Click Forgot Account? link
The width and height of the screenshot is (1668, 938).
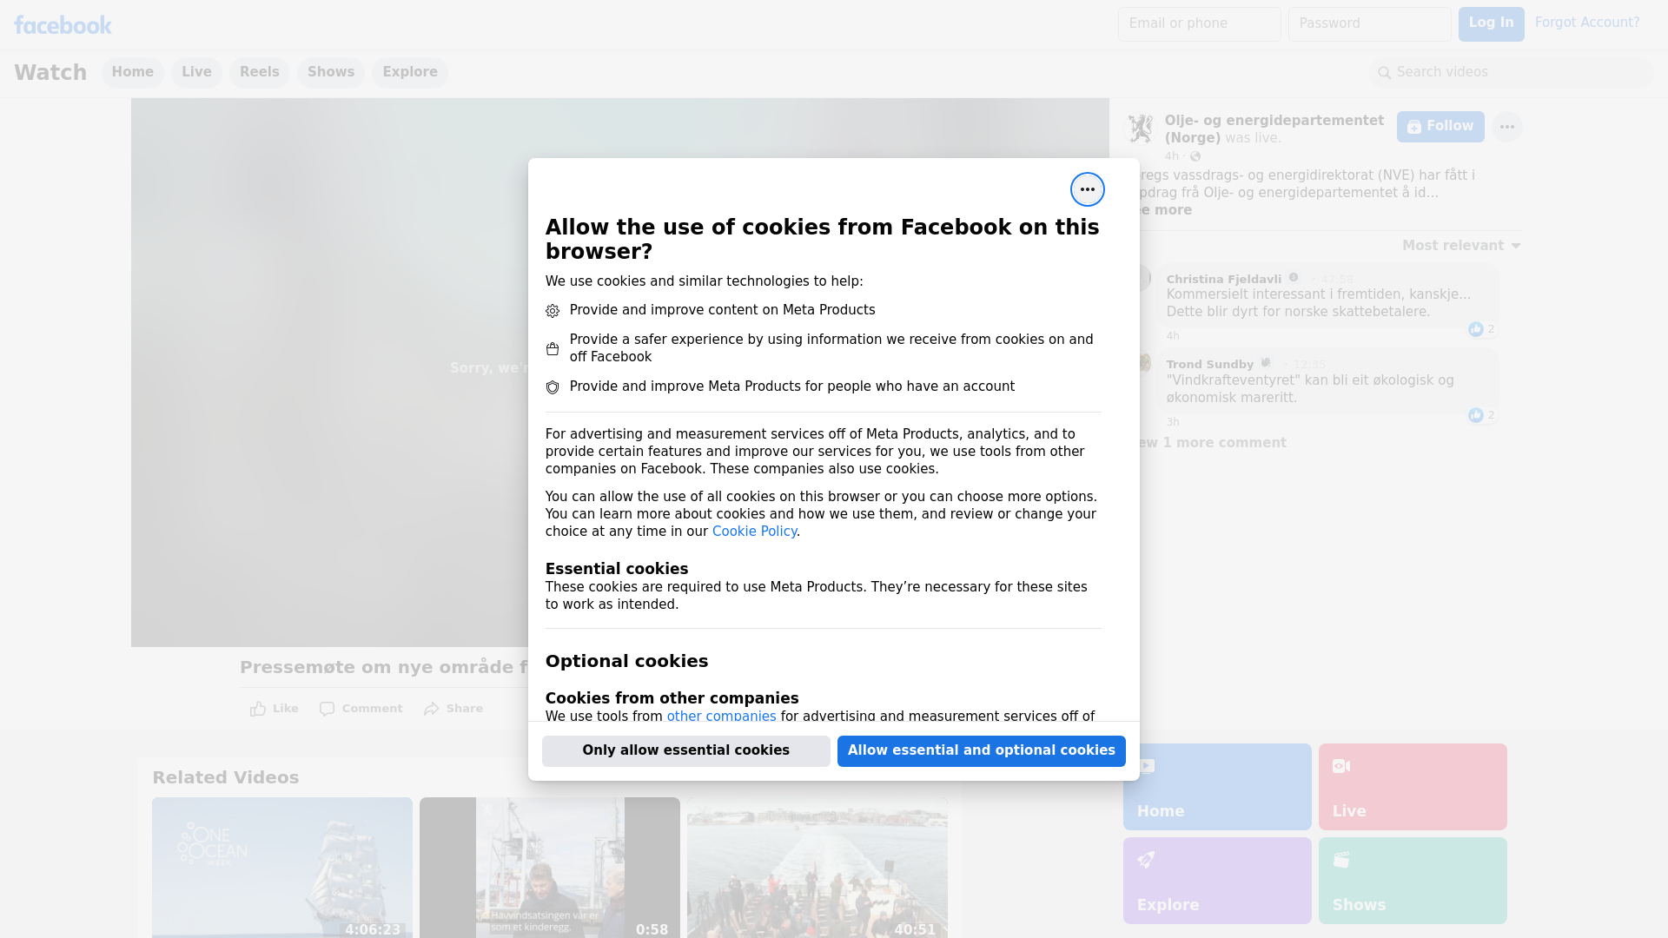pos(1587,23)
